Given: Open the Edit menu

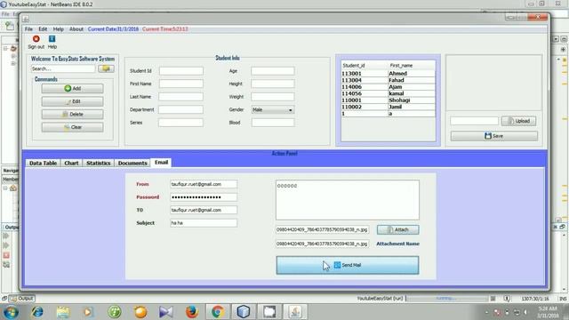Looking at the screenshot, I should tap(43, 29).
